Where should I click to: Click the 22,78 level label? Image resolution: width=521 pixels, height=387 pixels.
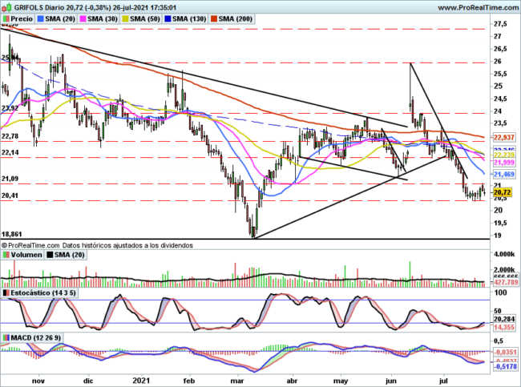tap(10, 136)
